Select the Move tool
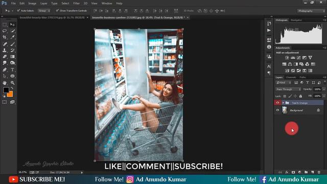This screenshot has height=184, width=327. pos(12,25)
